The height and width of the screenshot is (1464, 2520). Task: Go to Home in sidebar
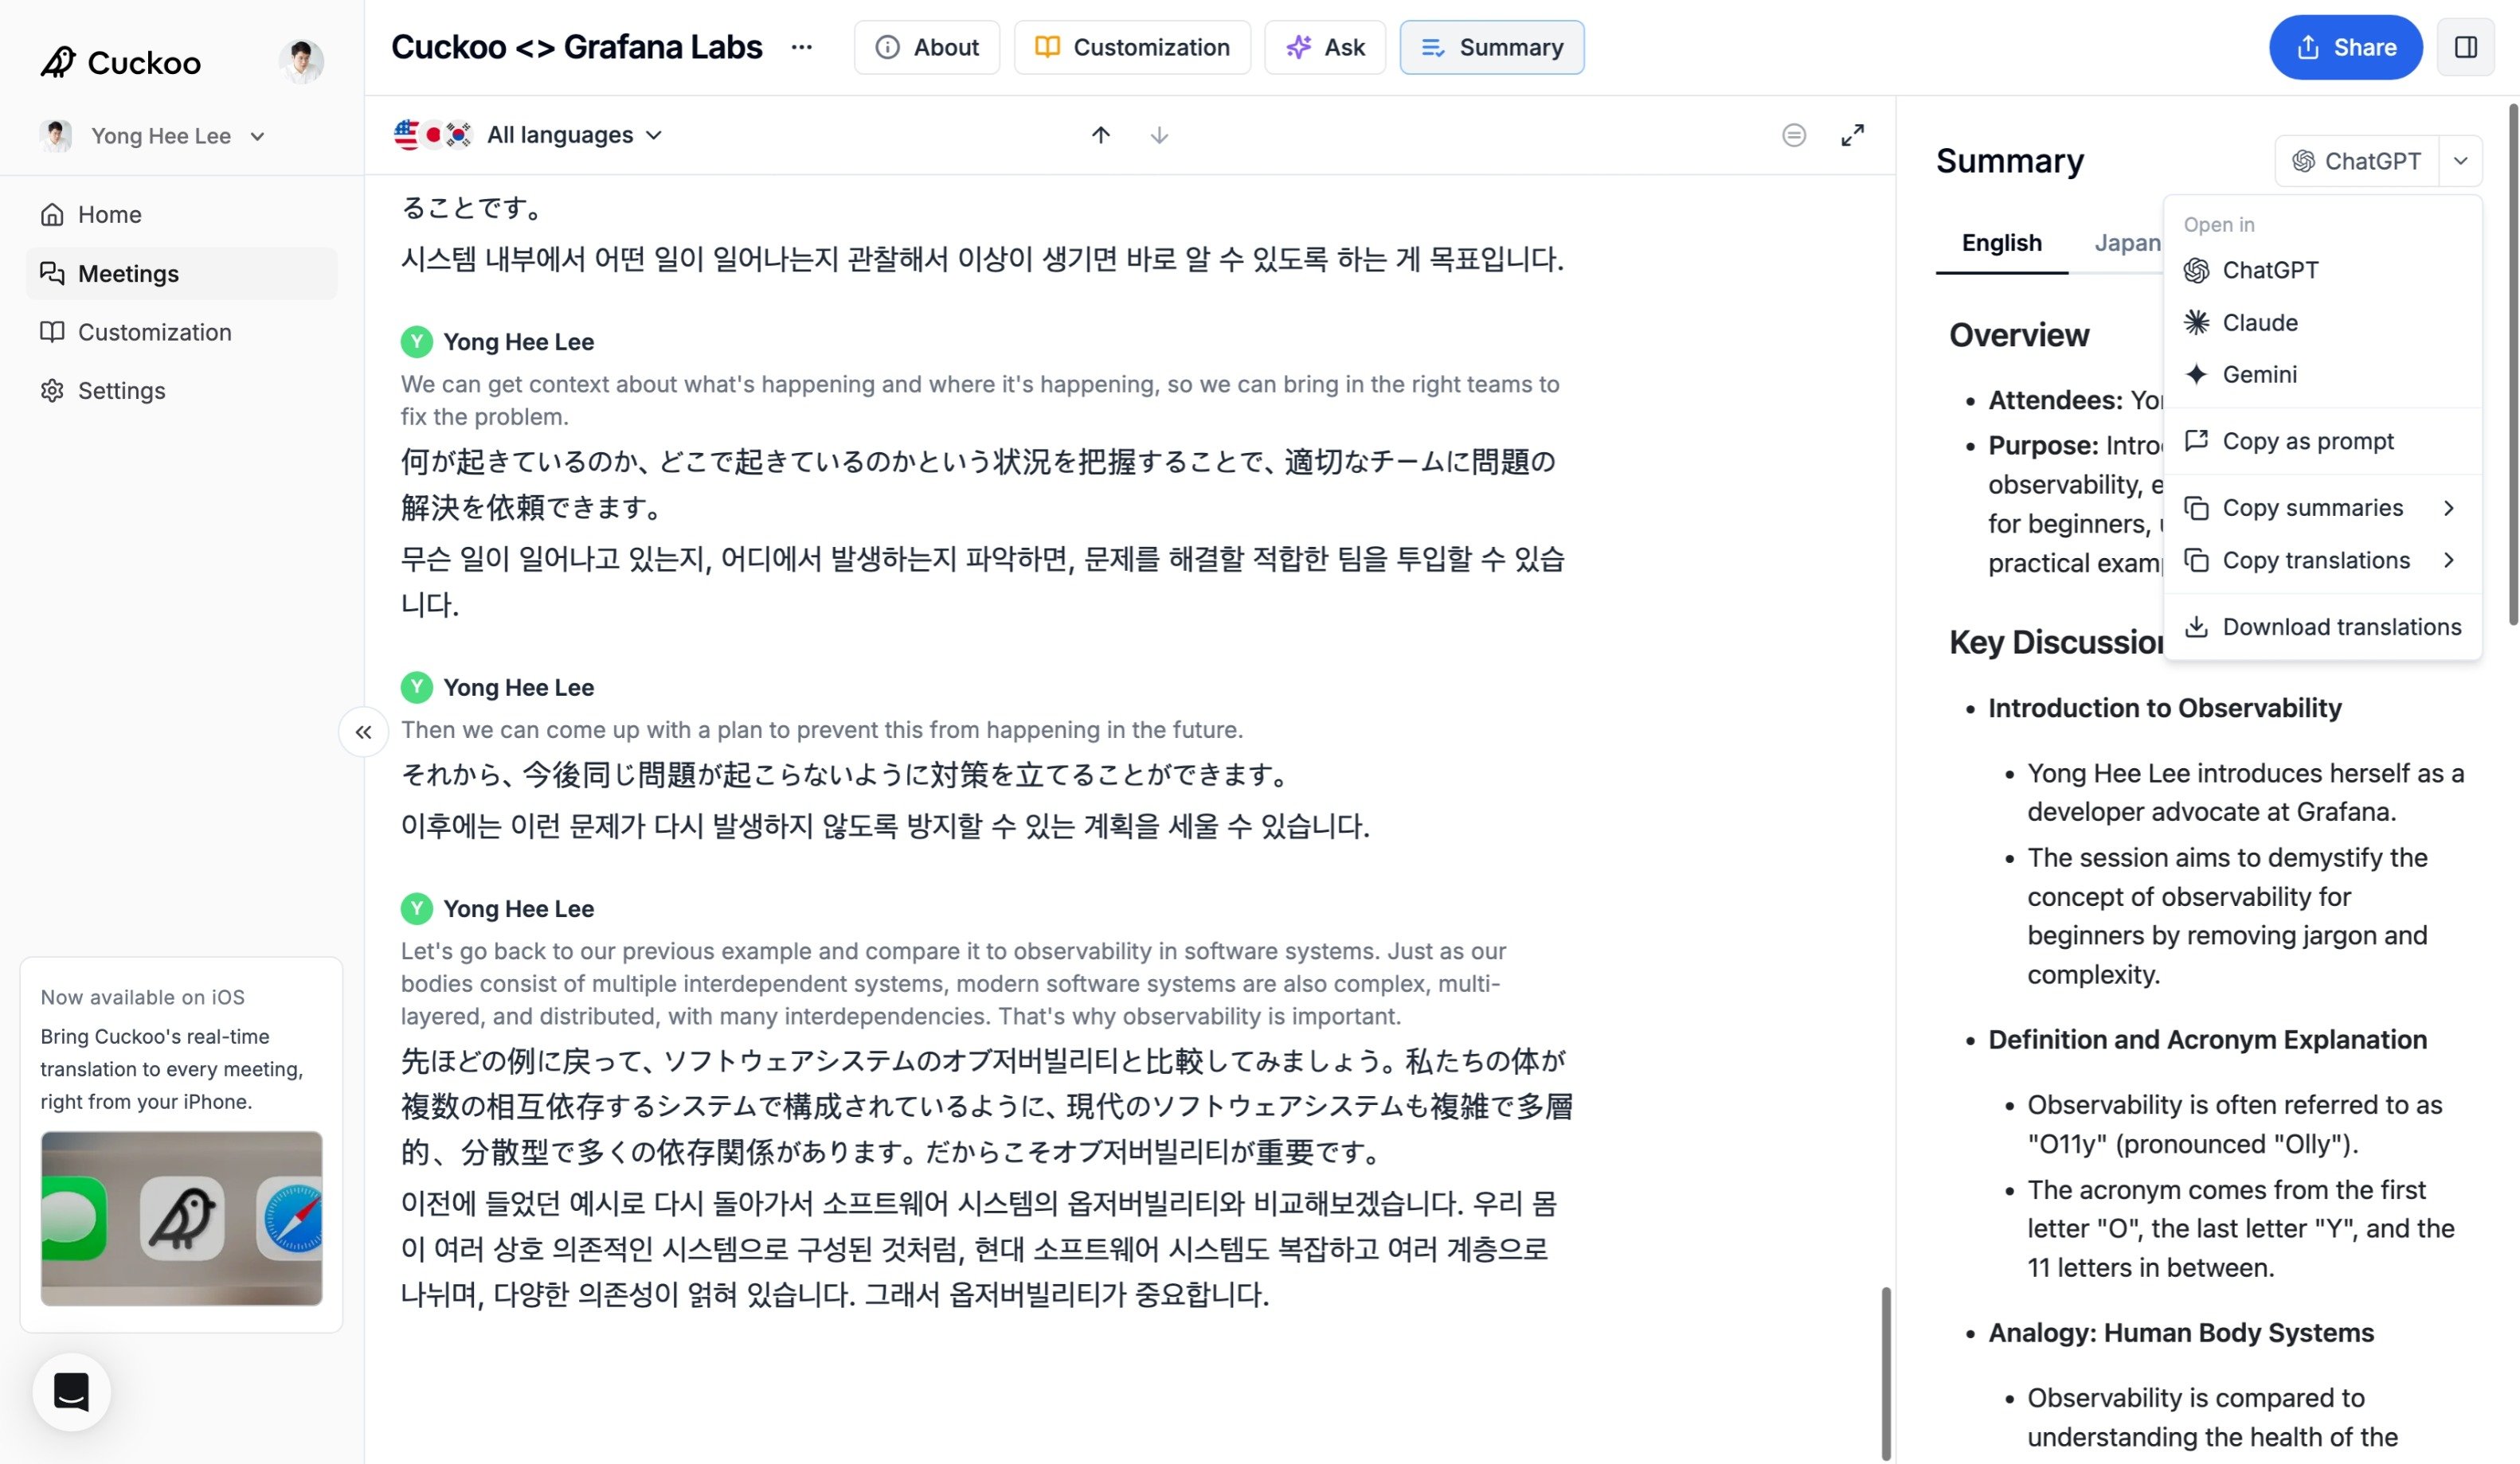(181, 215)
